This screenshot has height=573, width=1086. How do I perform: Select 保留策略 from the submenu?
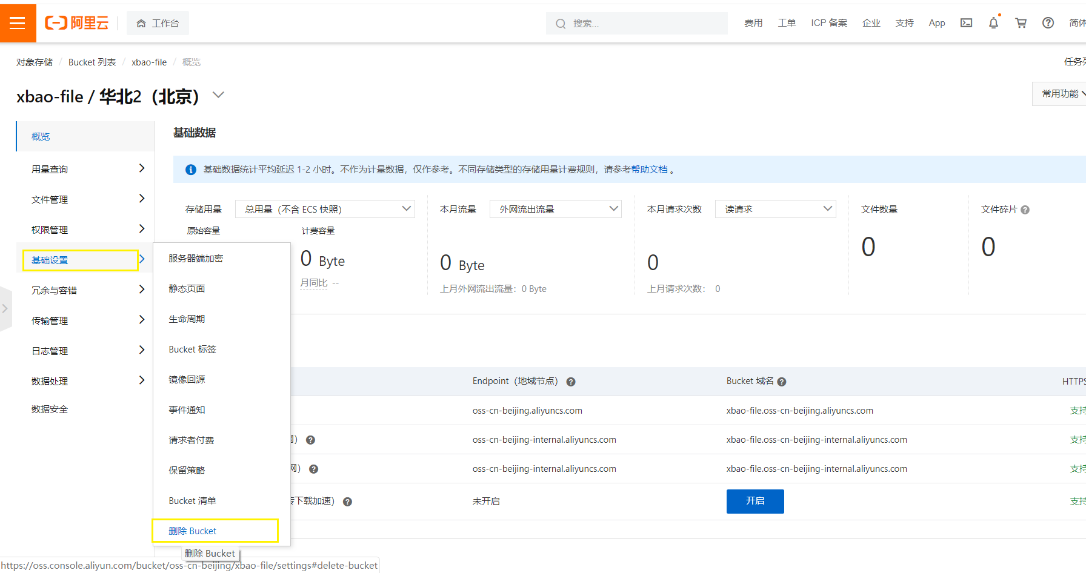point(222,471)
